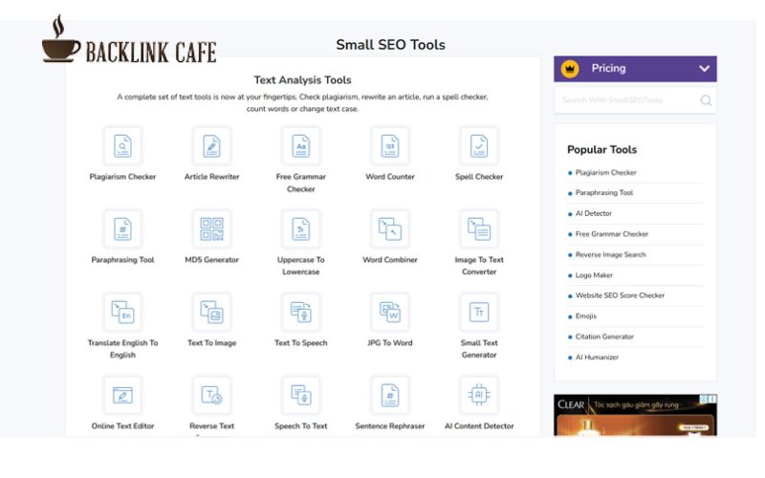This screenshot has height=478, width=765.
Task: Open Citation Generator link
Action: tap(604, 337)
